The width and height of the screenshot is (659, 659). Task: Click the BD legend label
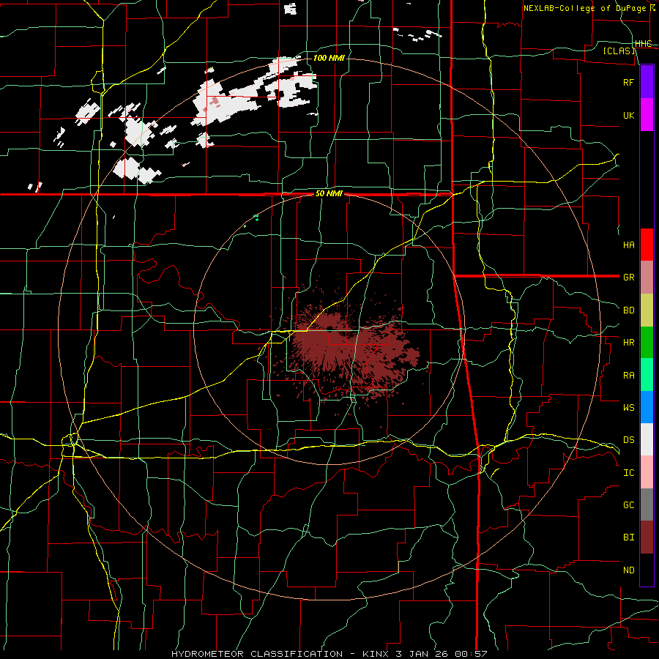click(x=628, y=310)
